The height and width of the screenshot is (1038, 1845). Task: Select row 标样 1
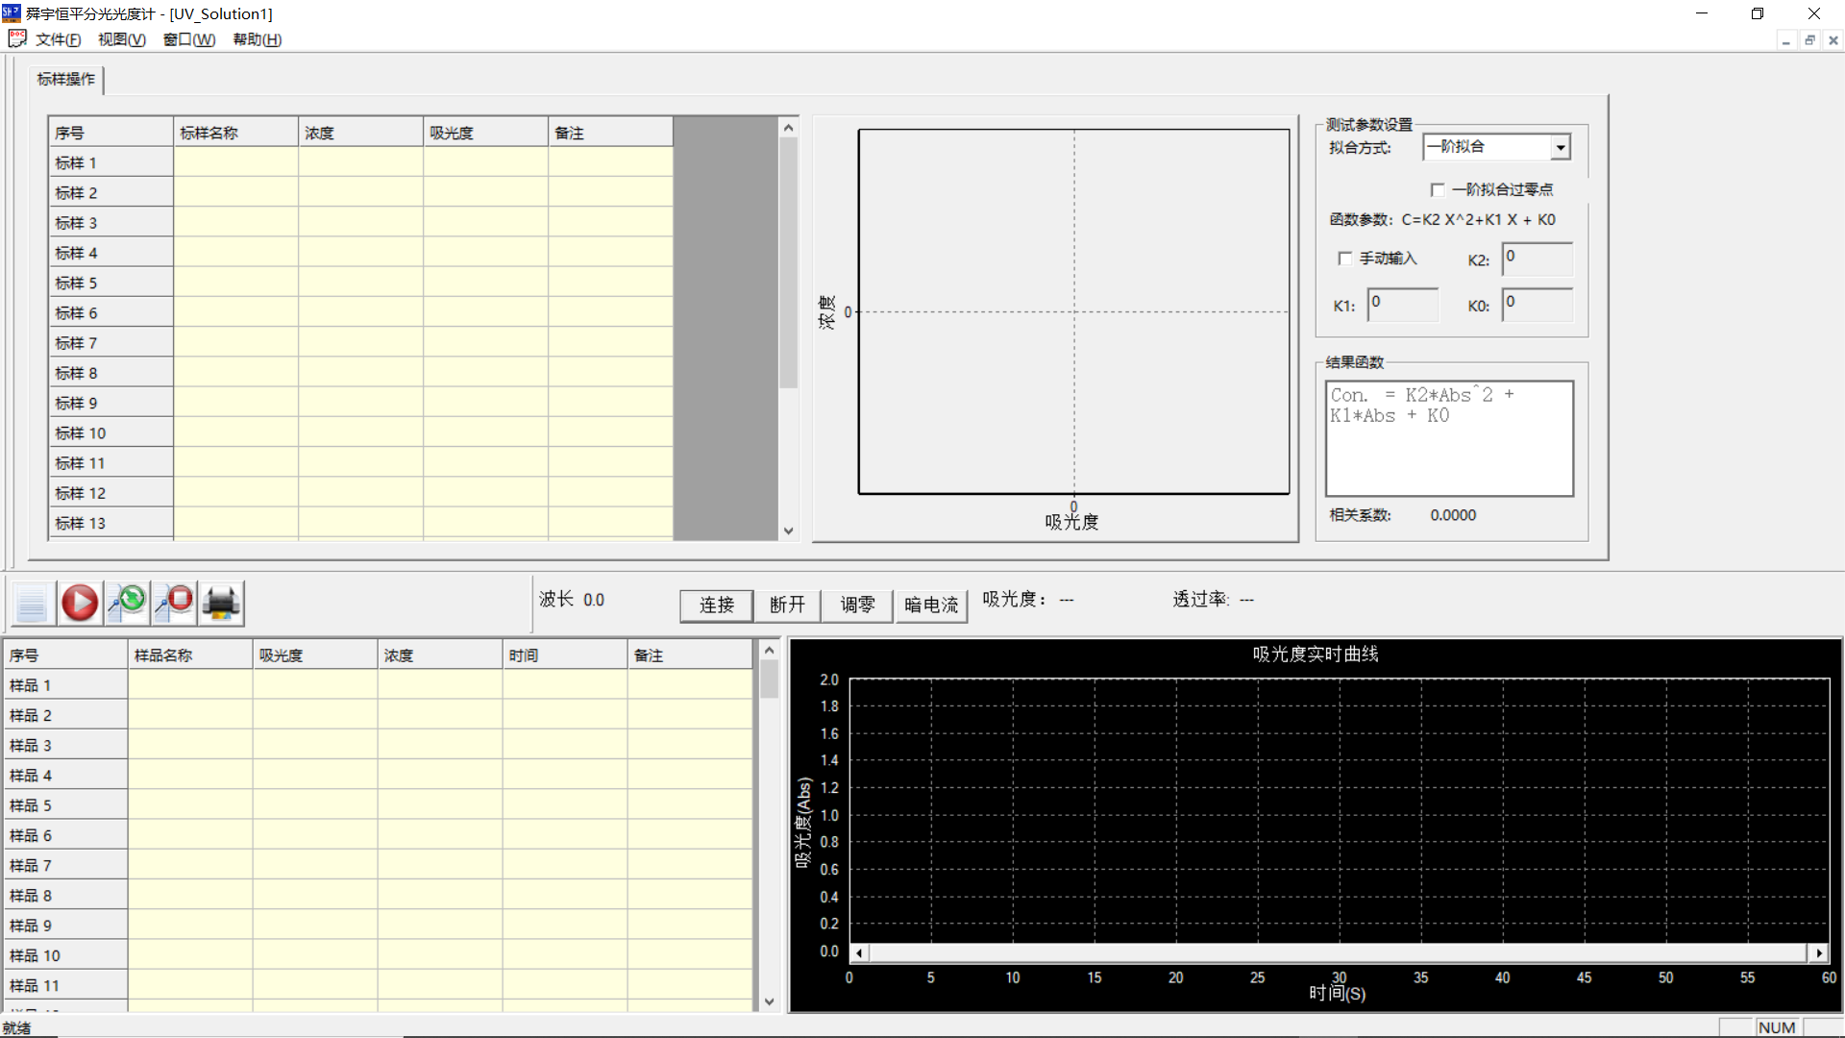[x=111, y=162]
